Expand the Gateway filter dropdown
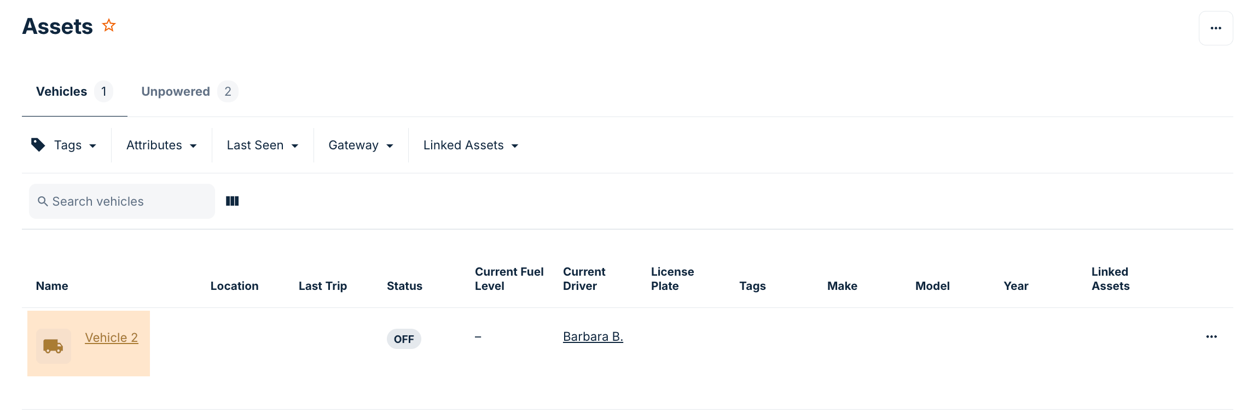The width and height of the screenshot is (1253, 419). tap(360, 145)
